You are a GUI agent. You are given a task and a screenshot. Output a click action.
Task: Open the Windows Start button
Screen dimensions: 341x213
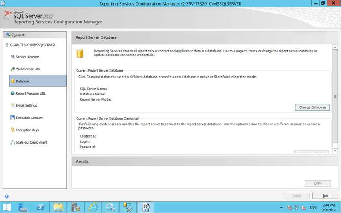click(x=7, y=207)
